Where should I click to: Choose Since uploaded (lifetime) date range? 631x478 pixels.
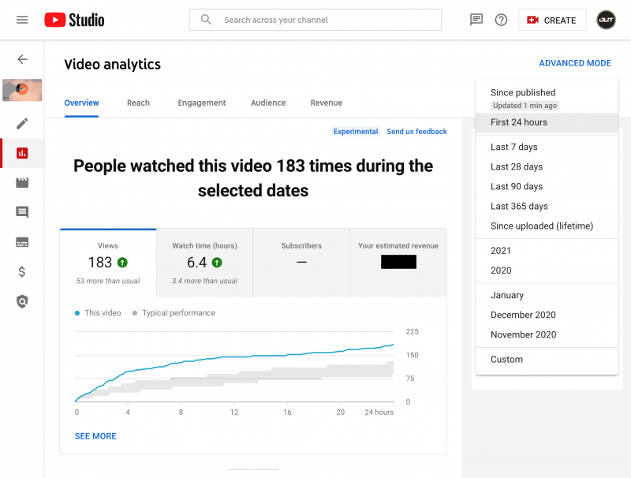(540, 226)
